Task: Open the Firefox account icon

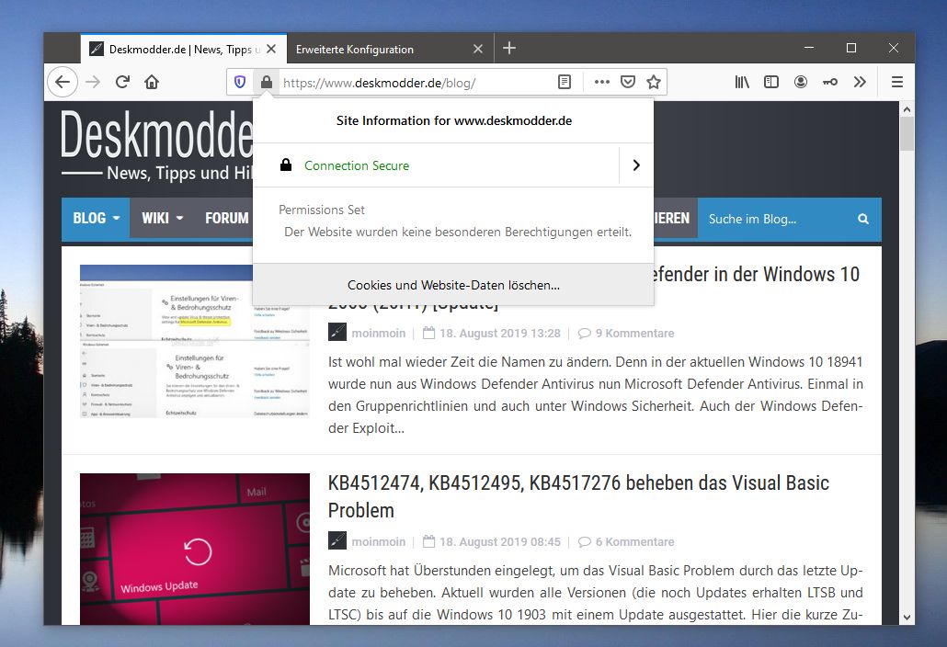Action: (801, 82)
